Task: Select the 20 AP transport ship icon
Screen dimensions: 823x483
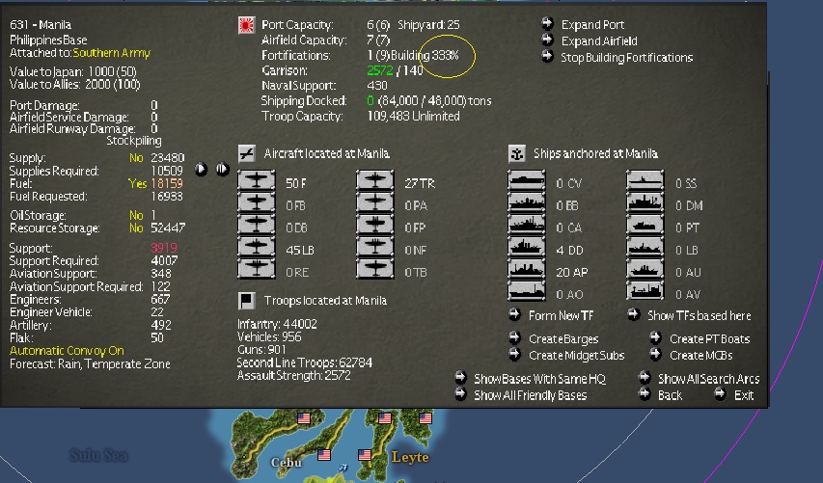Action: [527, 269]
